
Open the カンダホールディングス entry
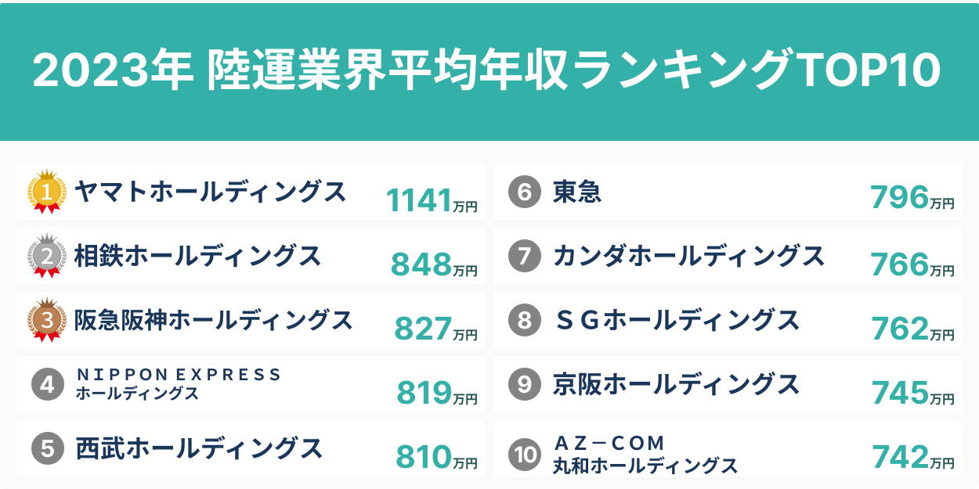click(x=688, y=256)
